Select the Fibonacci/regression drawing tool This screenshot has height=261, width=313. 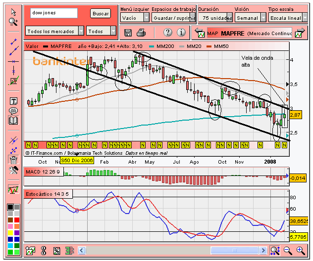13,81
